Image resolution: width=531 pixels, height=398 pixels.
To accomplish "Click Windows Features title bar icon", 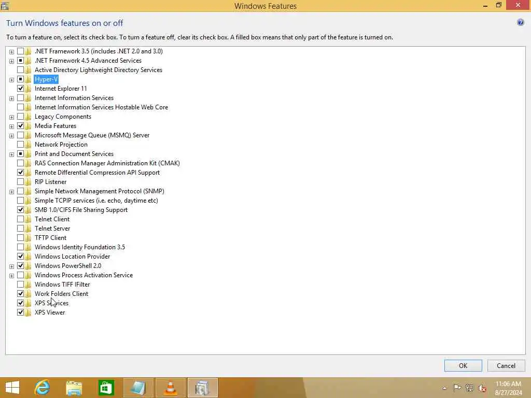I will 5,6.
